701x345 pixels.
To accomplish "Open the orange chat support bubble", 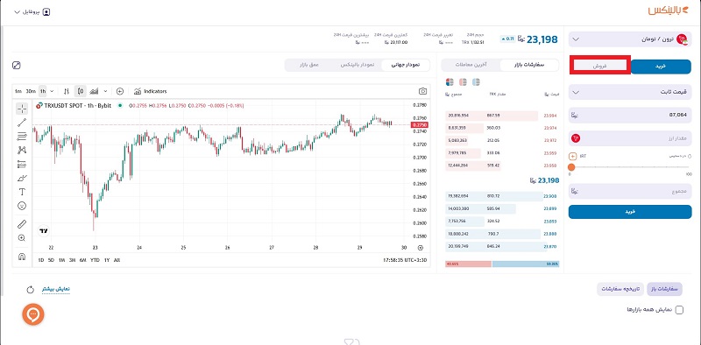I will [x=33, y=314].
